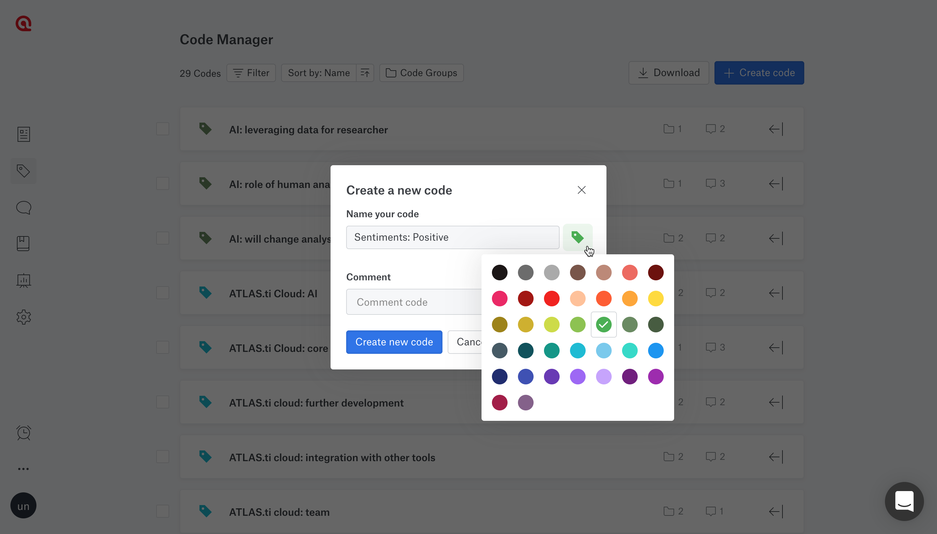Click the alarm clock icon in sidebar

click(23, 433)
